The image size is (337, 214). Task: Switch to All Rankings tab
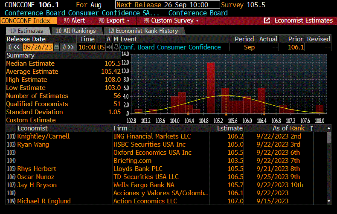click(76, 31)
